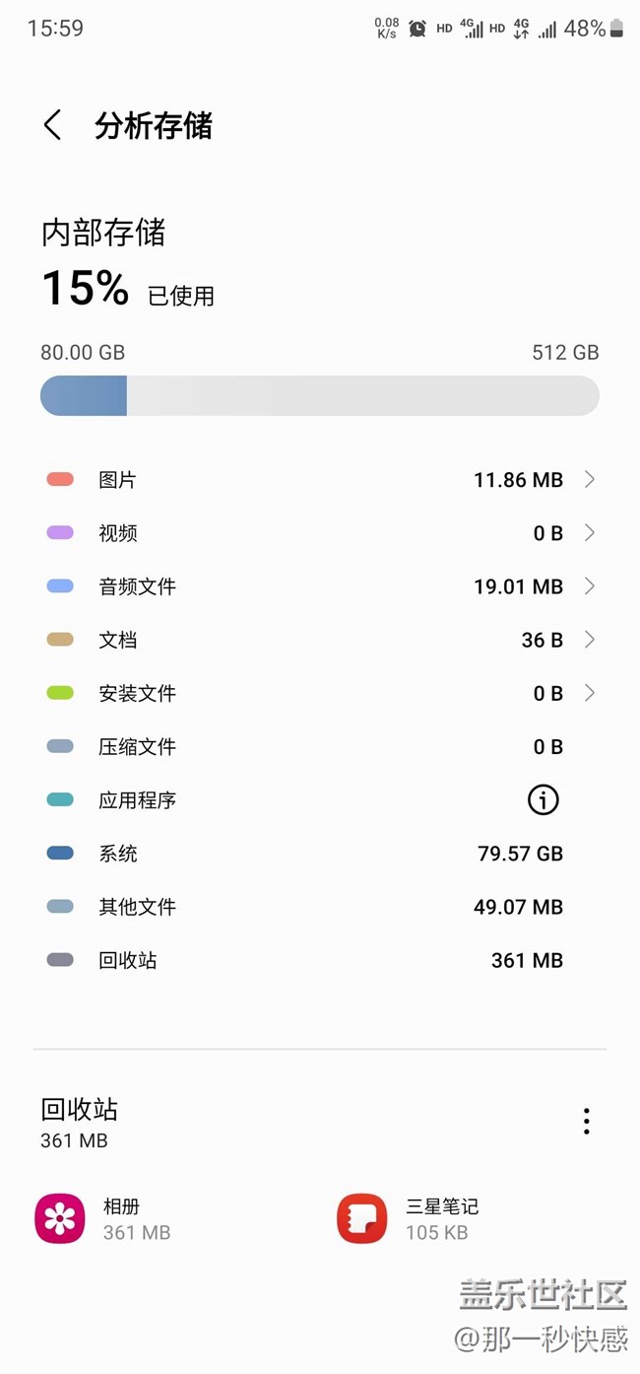Expand the Images category chevron
This screenshot has height=1374, width=640.
point(589,480)
